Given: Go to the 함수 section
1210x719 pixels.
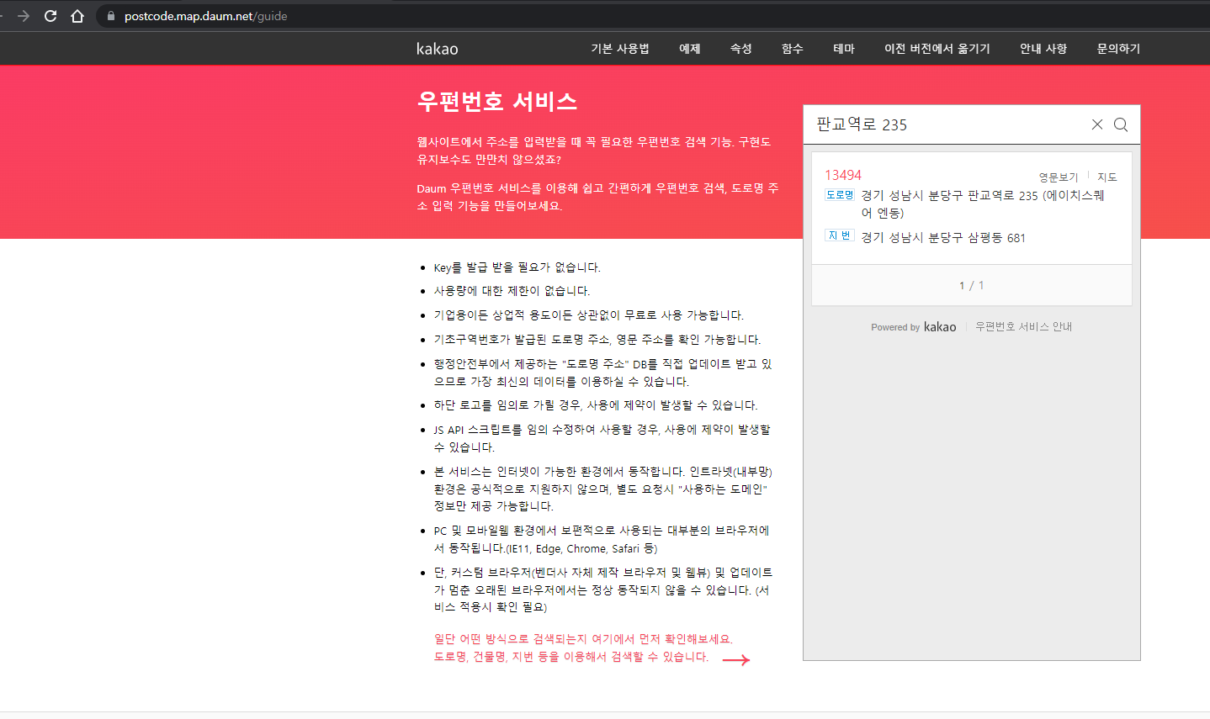Looking at the screenshot, I should coord(793,49).
